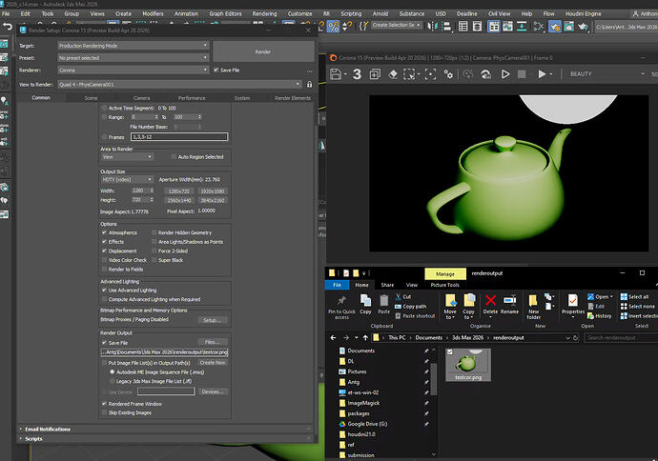Select Legacy 3ds Max Image File List option
Image resolution: width=658 pixels, height=461 pixels.
112,381
